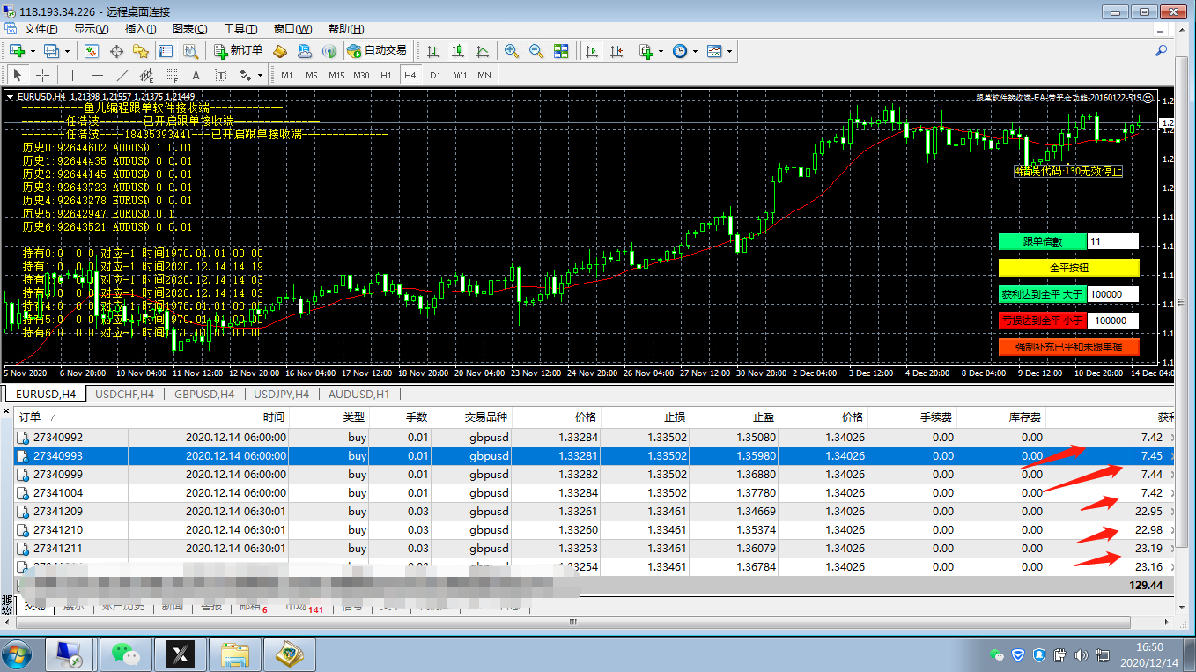Toggle chart auto scroll

(x=592, y=51)
